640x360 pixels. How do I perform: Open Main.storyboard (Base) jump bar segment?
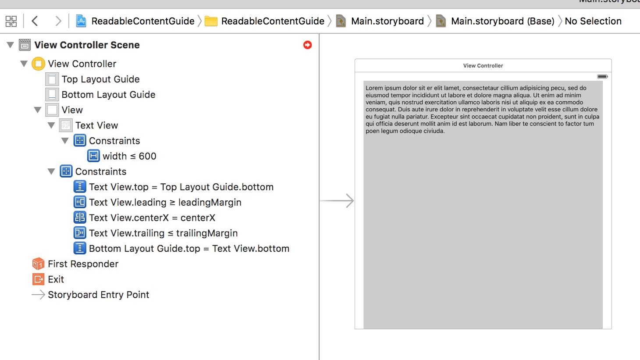pos(495,21)
